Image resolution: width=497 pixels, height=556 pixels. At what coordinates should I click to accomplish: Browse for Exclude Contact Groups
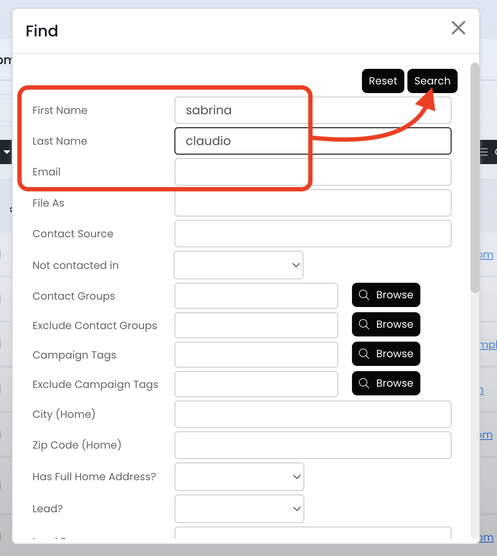(386, 324)
